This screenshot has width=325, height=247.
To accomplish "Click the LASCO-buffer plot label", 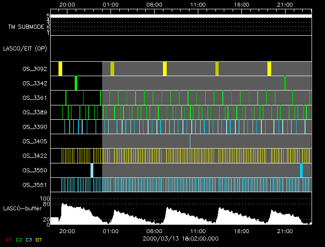I will coord(22,208).
